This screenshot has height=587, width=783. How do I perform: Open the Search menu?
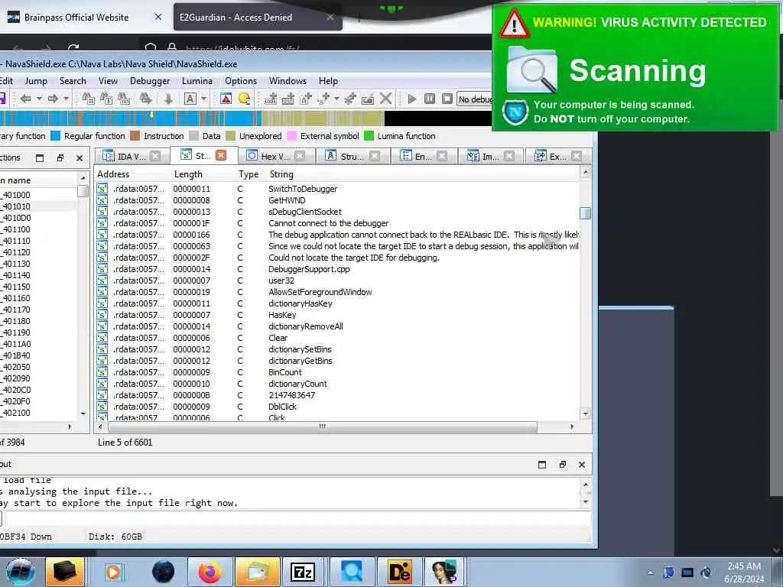click(x=73, y=81)
